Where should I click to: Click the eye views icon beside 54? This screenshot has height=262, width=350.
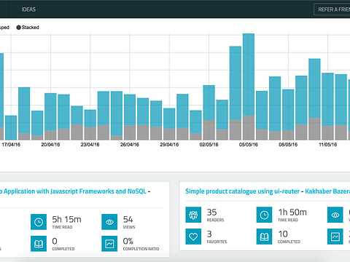tap(109, 222)
